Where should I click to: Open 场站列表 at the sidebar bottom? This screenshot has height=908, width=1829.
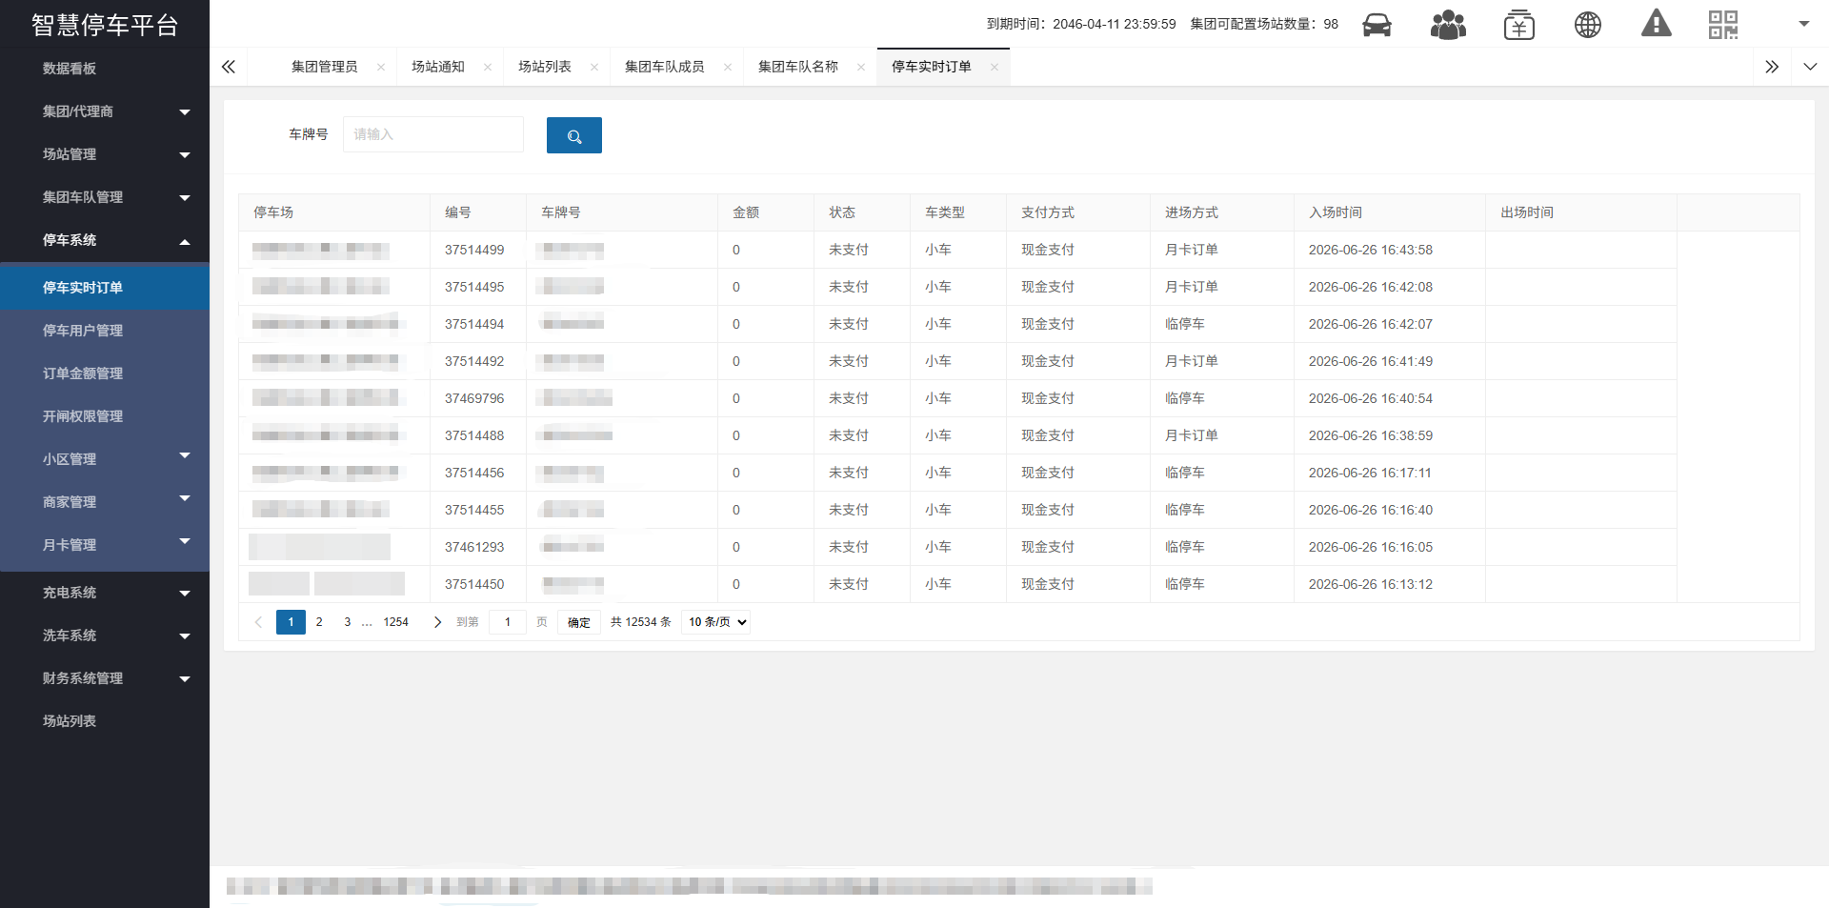[105, 721]
